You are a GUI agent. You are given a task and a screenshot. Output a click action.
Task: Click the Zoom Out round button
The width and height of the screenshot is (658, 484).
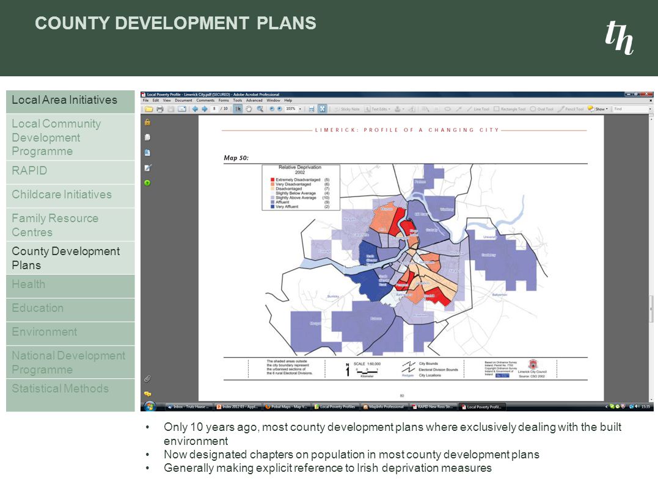tap(272, 109)
